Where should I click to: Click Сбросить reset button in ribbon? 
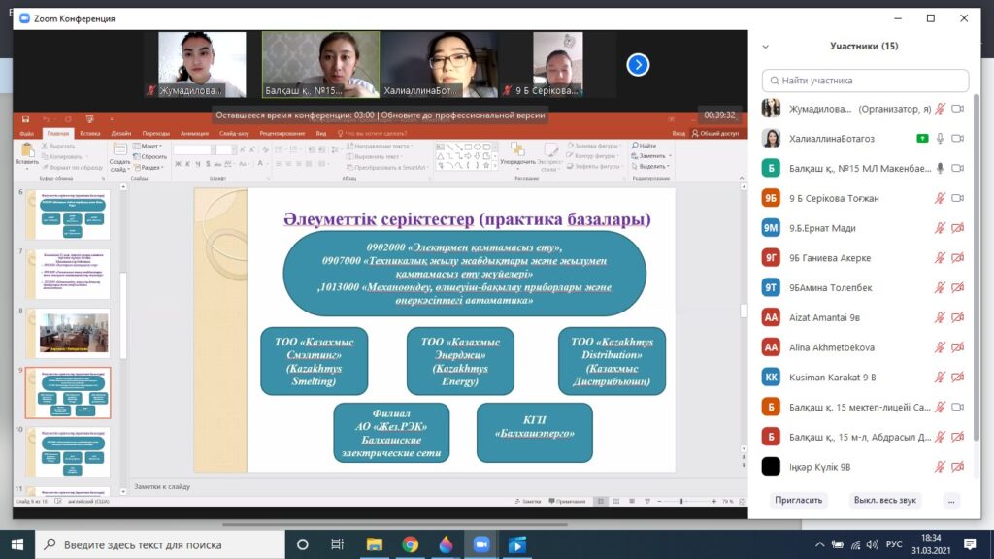(150, 156)
